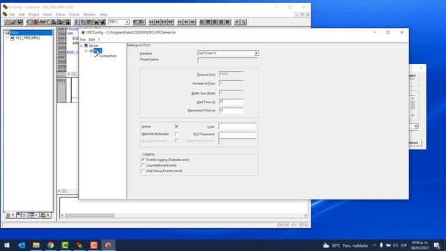Switch to the Visualizations tab
This screenshot has height=251, width=446.
[x=33, y=215]
